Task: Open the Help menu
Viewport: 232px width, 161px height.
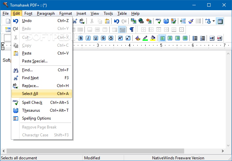Action: [x=135, y=13]
